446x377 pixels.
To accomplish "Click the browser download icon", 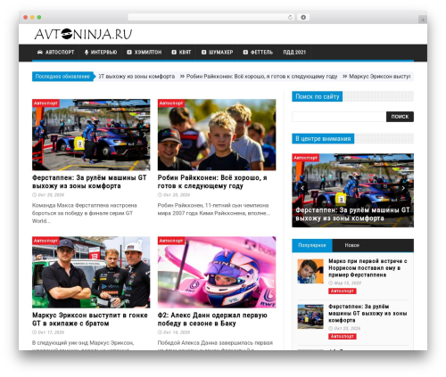I will [303, 17].
